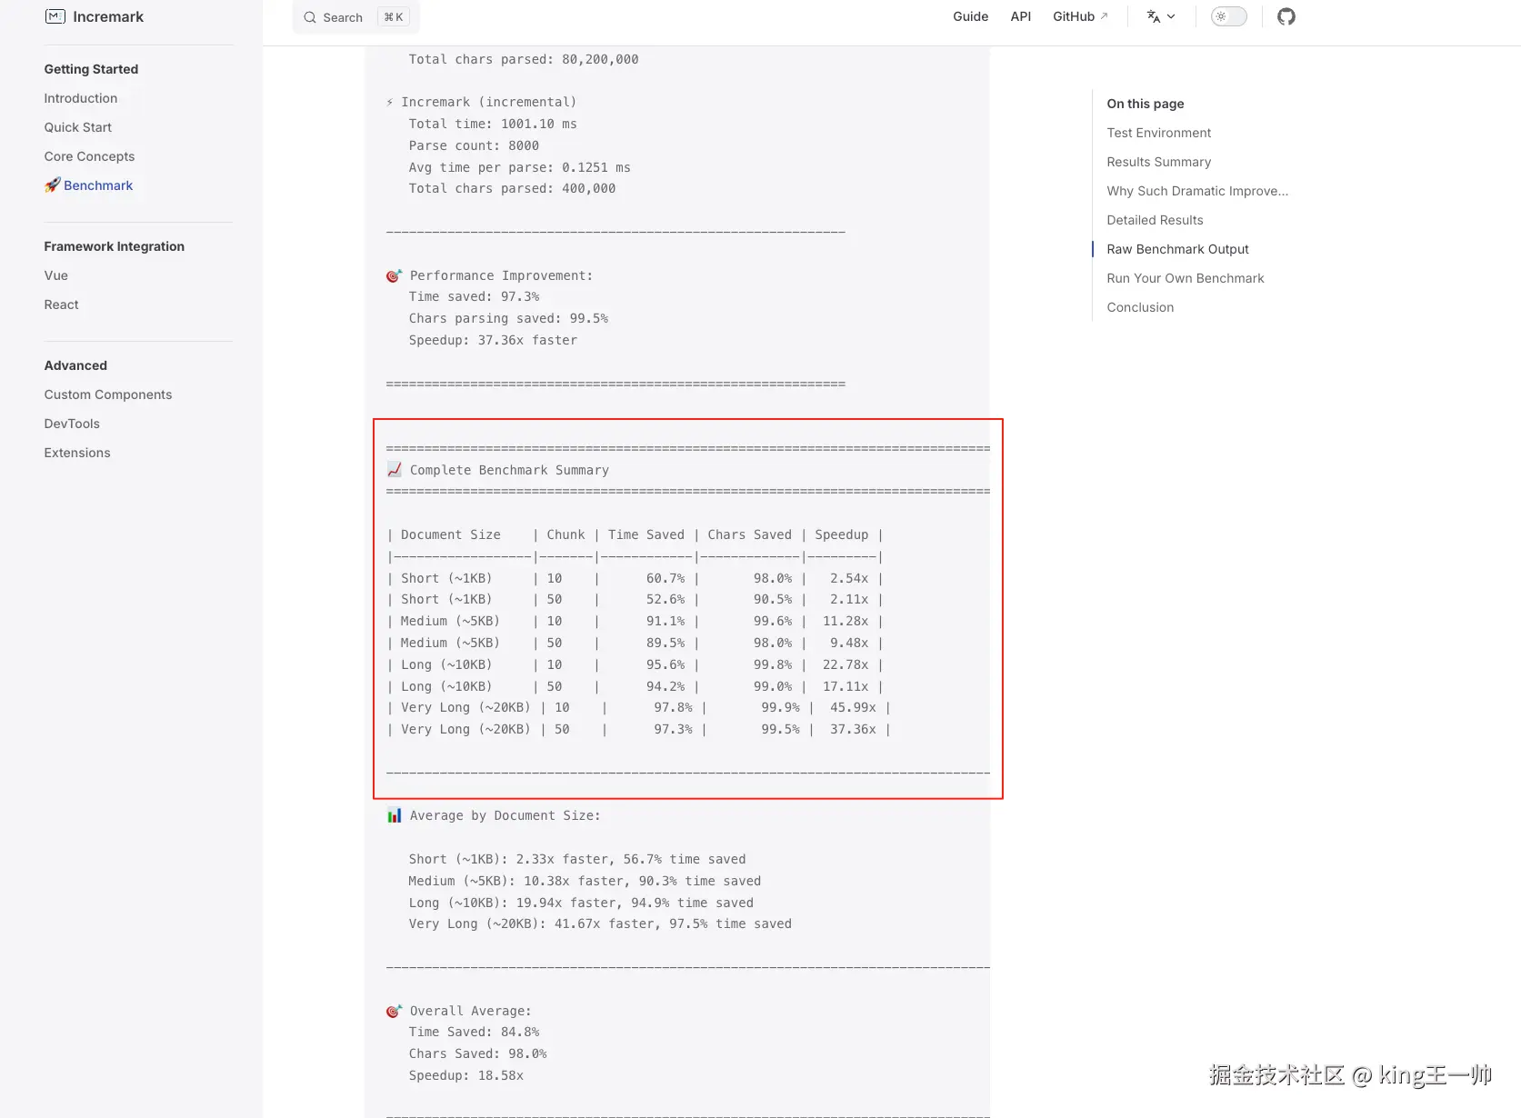Jump to Run Your Own Benchmark section
Image resolution: width=1521 pixels, height=1118 pixels.
point(1185,278)
